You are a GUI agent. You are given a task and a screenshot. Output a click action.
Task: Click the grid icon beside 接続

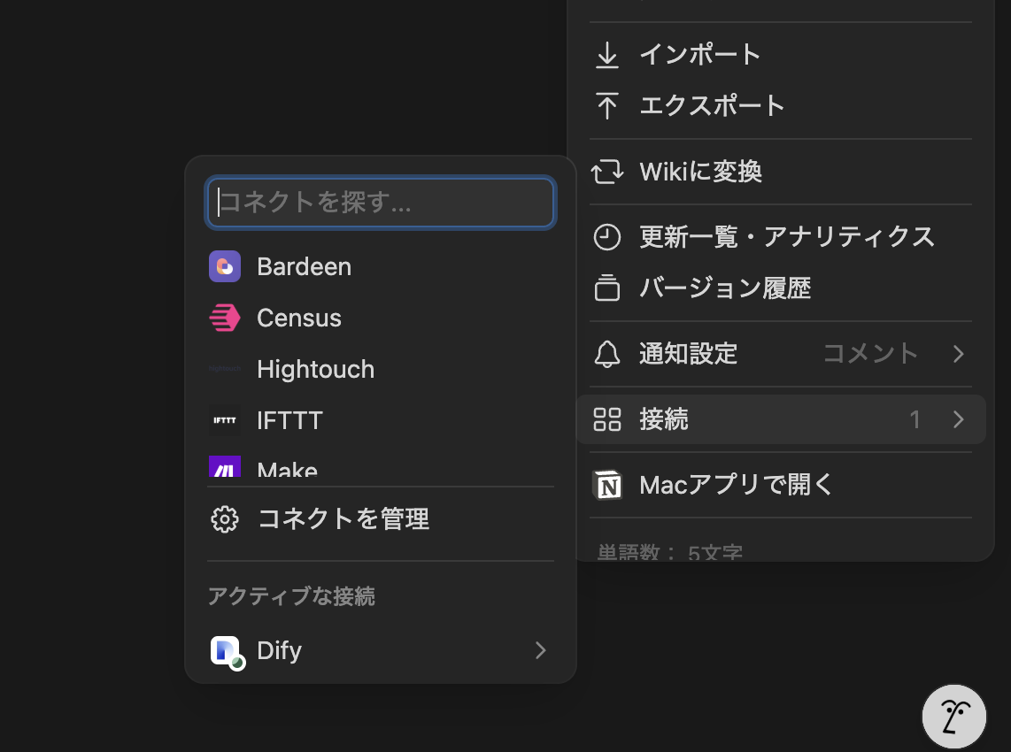(x=606, y=419)
